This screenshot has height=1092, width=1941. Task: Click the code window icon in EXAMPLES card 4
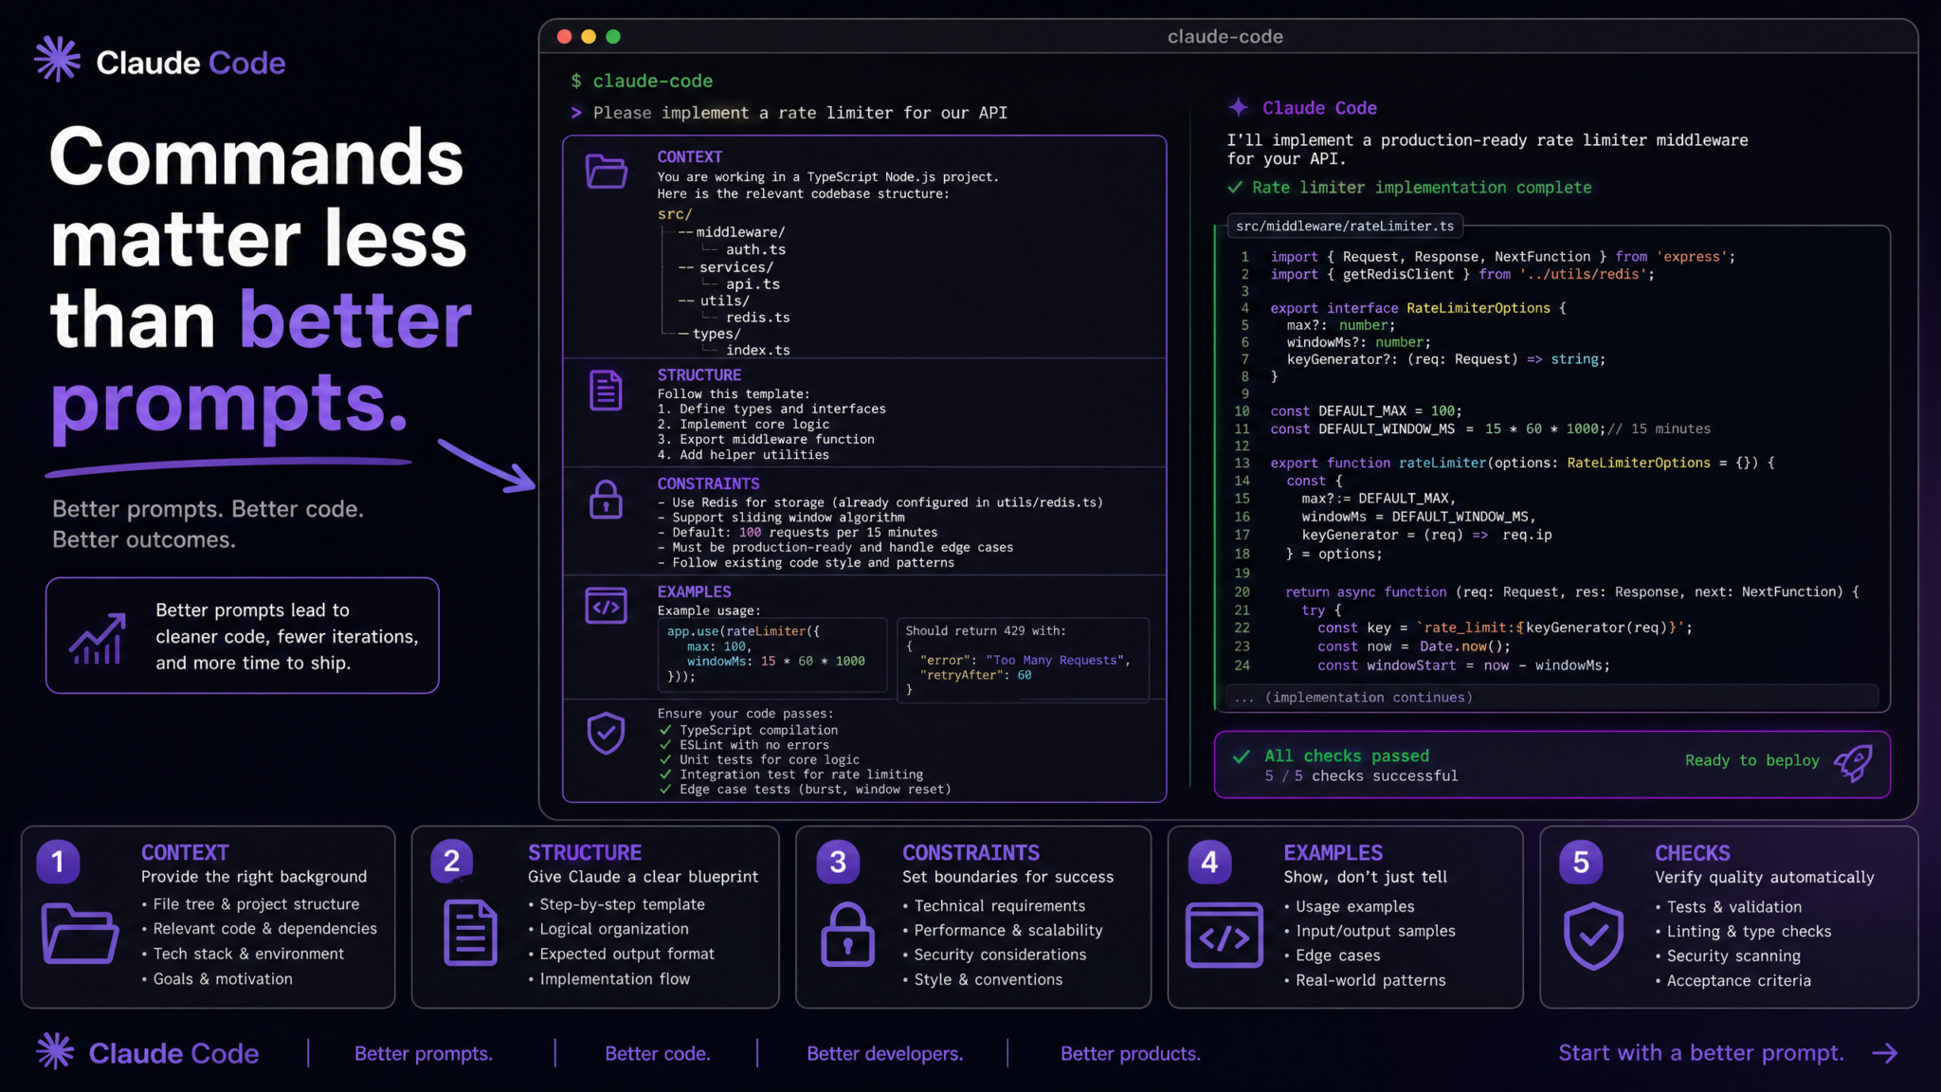click(1224, 935)
